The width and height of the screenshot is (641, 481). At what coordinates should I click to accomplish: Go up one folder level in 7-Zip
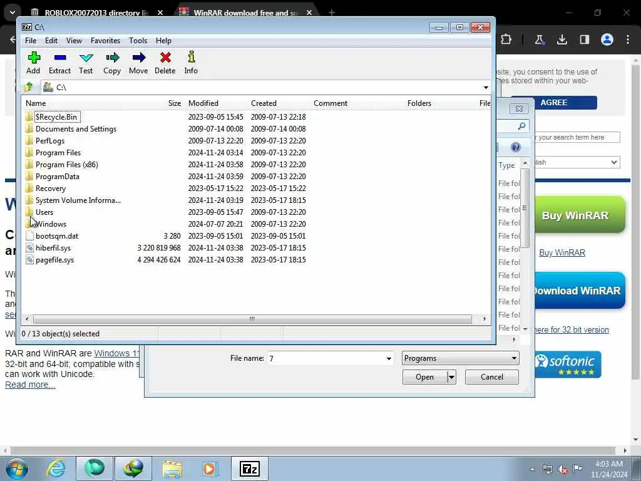point(29,87)
